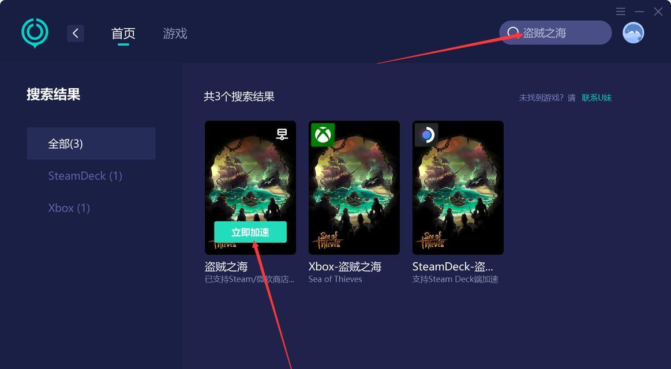Click the 盗贼之海 game title text
This screenshot has width=671, height=369.
click(x=226, y=267)
